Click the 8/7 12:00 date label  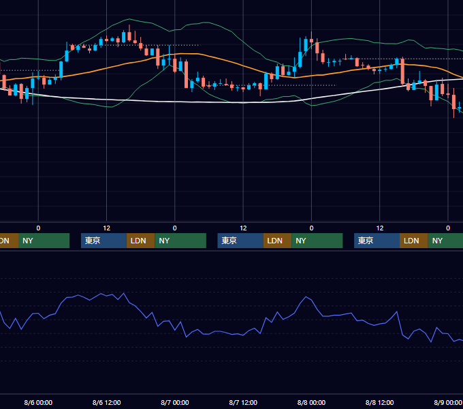click(x=243, y=402)
